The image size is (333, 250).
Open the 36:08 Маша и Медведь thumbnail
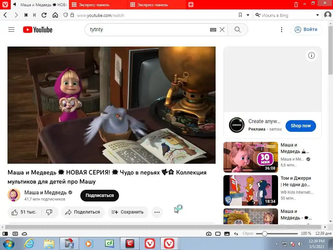pyautogui.click(x=251, y=157)
